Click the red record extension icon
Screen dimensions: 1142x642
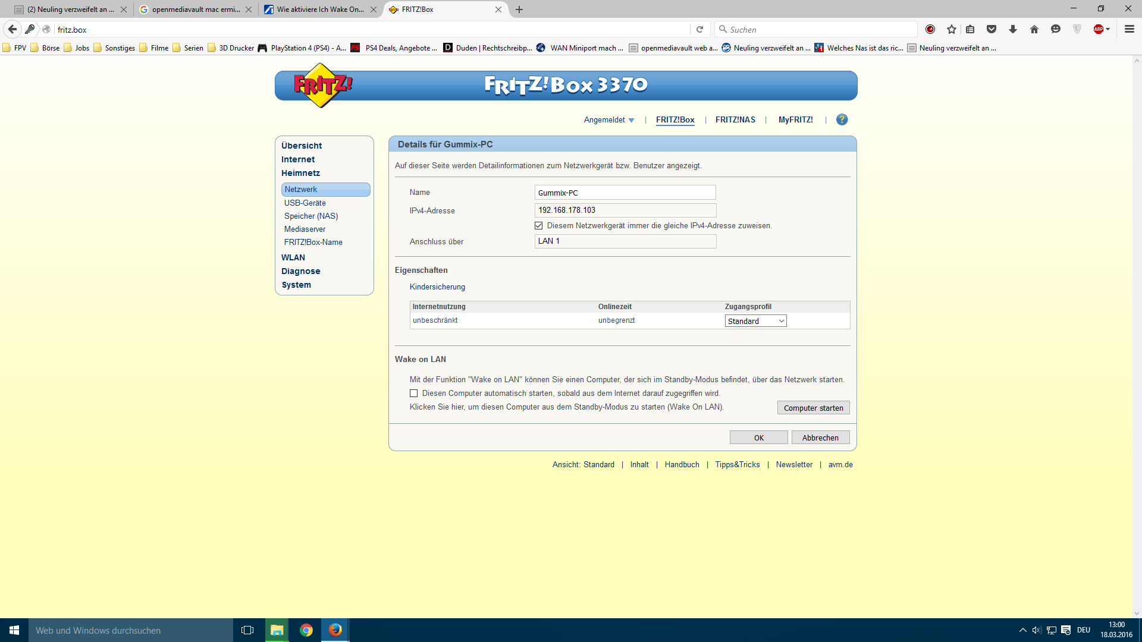coord(930,29)
